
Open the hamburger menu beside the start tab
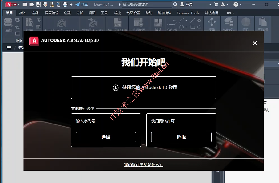click(9, 47)
